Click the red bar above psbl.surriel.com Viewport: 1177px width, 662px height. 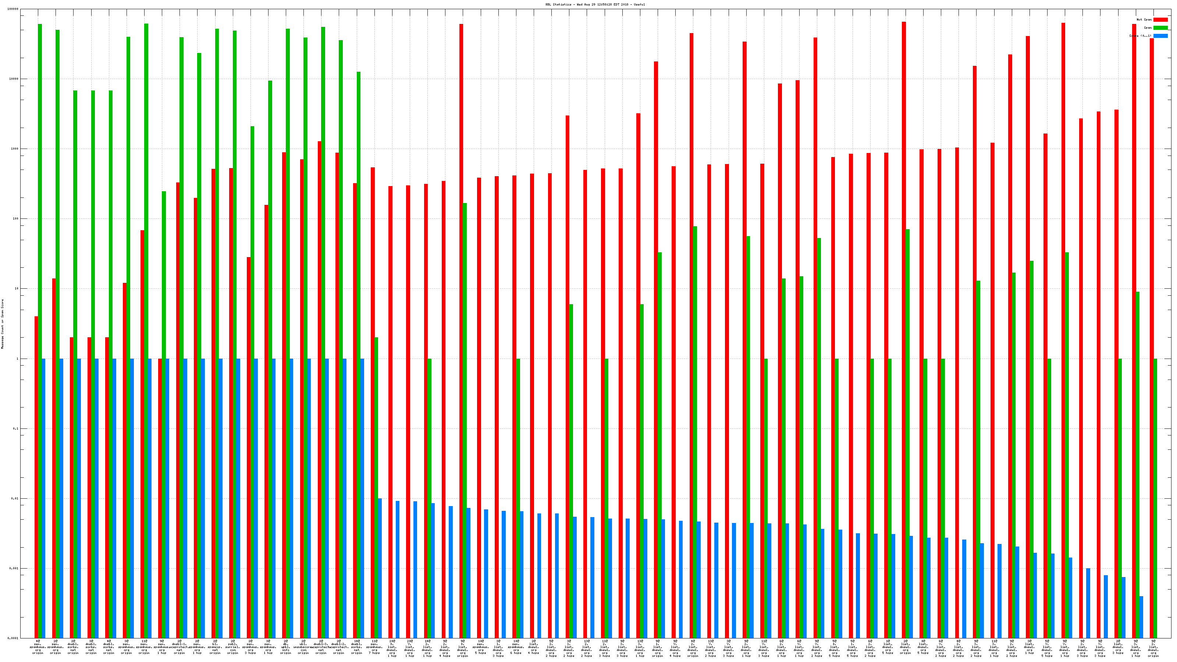point(231,402)
